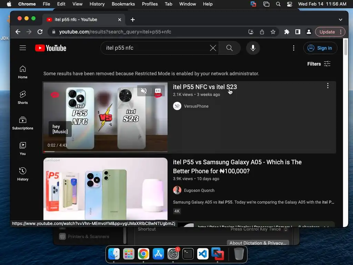Open the Profiles menu
Viewport: 353px width, 265px height.
150,4
